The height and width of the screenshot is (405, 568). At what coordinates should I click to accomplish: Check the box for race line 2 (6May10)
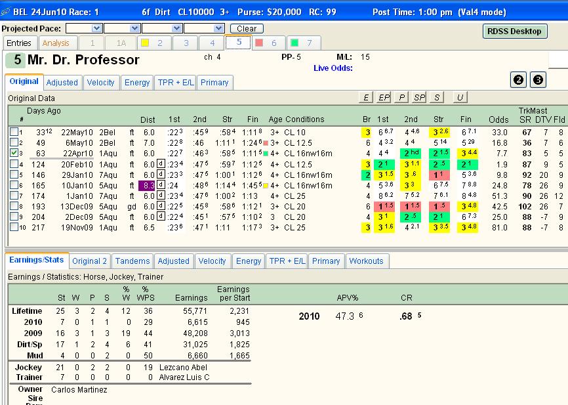pos(14,142)
